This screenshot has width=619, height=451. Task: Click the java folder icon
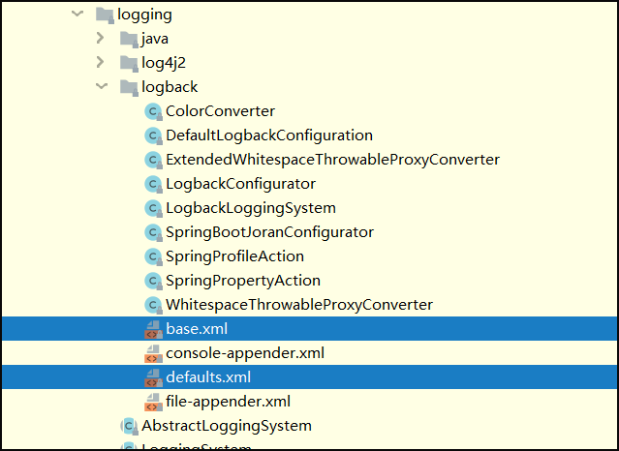click(129, 39)
